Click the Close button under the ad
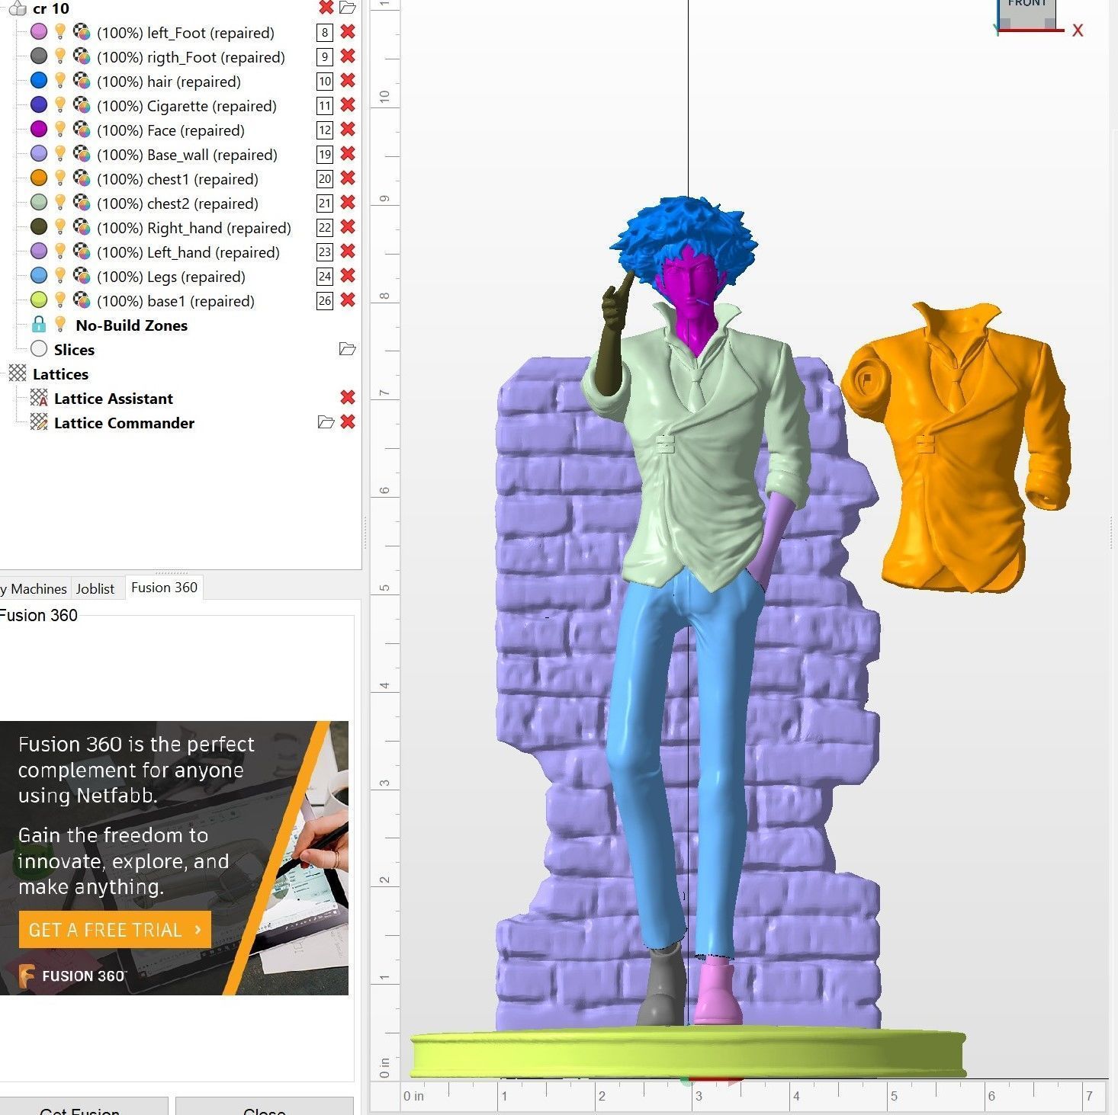The width and height of the screenshot is (1118, 1115). 265,1107
